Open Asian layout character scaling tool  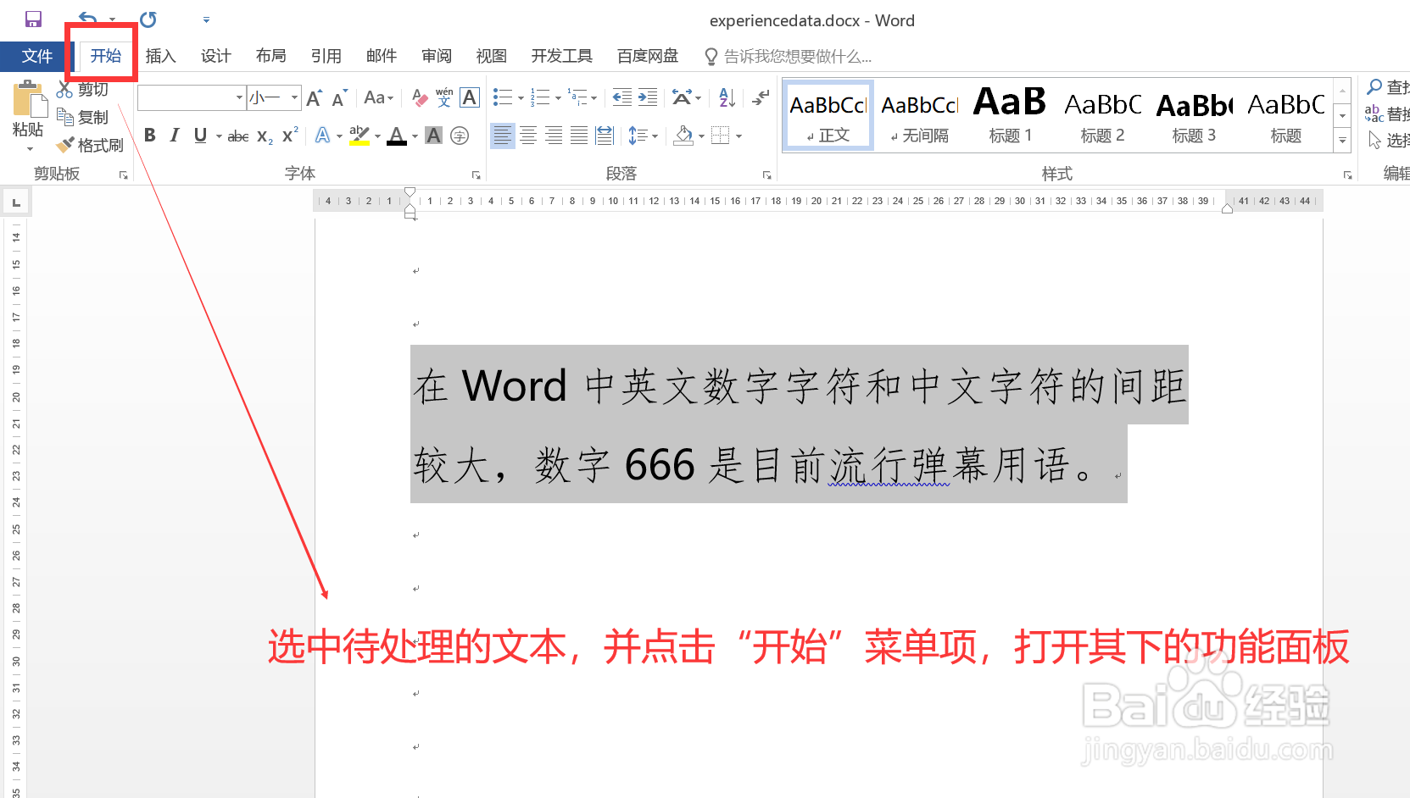pos(683,97)
